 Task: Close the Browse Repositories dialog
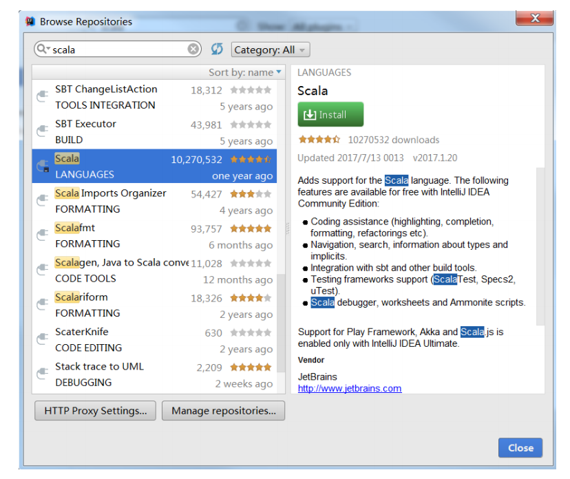tap(520, 448)
